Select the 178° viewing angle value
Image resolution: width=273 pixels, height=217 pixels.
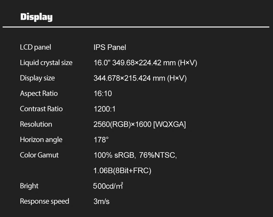(x=101, y=140)
